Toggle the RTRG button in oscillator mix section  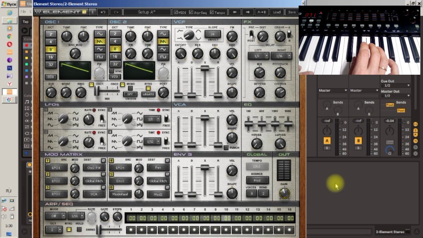pyautogui.click(x=148, y=88)
